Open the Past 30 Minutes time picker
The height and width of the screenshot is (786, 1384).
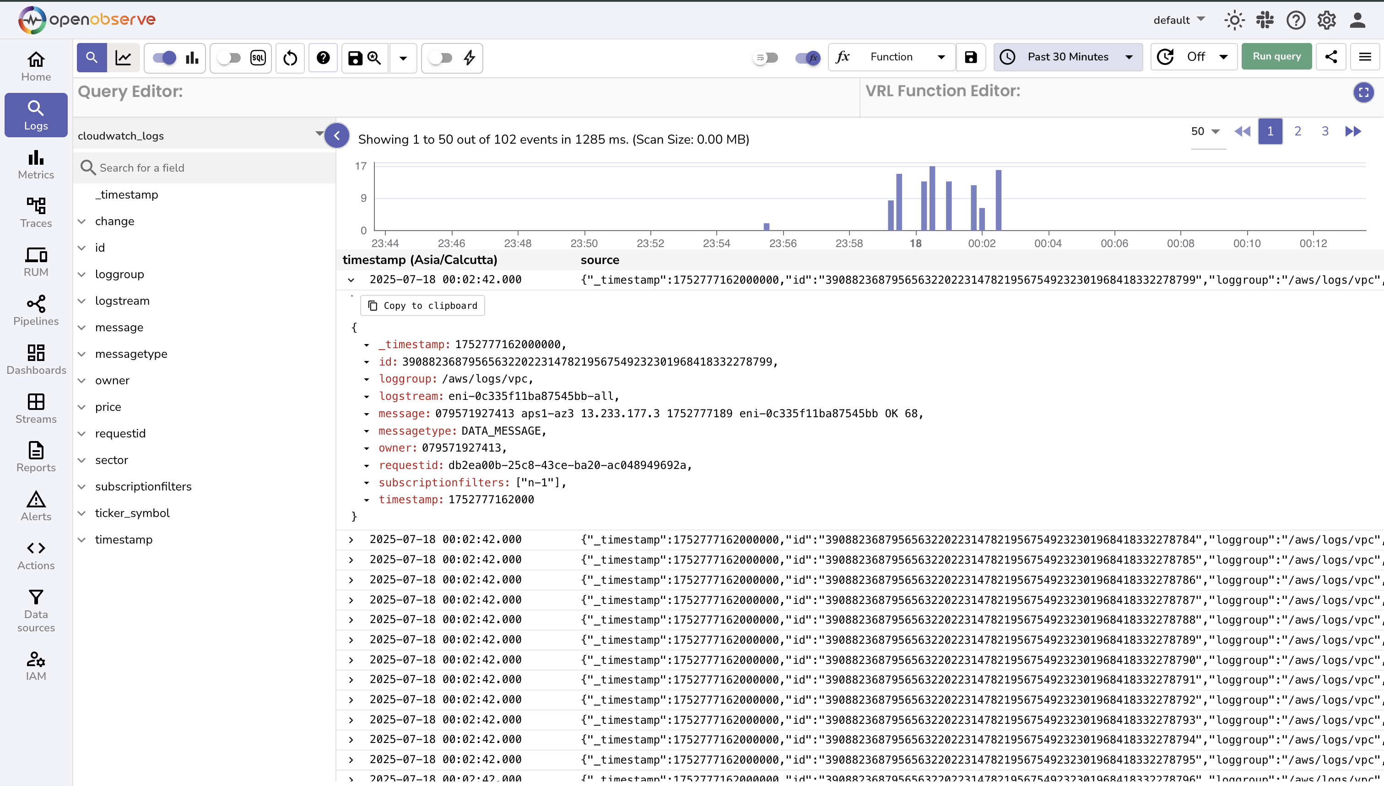tap(1068, 57)
